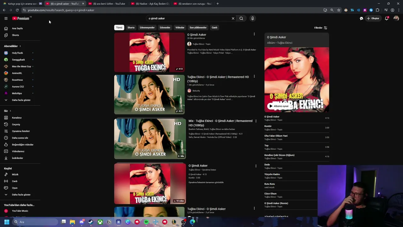Screen dimensions: 403x227
Task: Select the Canlı filter chip
Action: pyautogui.click(x=214, y=27)
